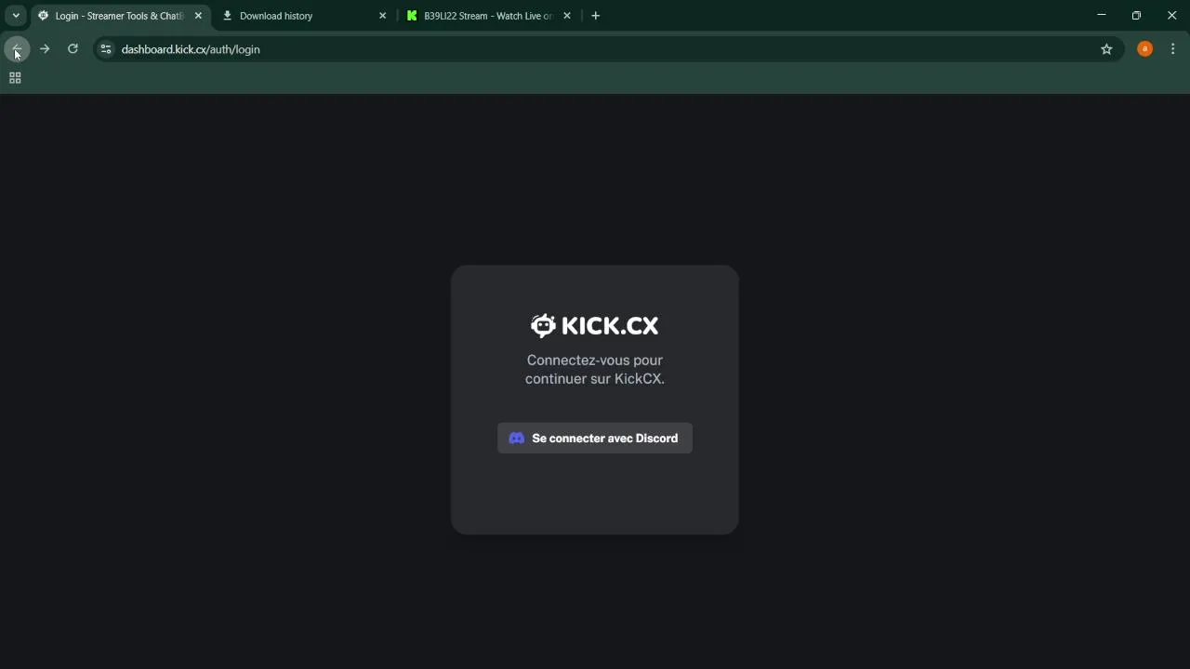Expand the tab search dropdown
This screenshot has height=669, width=1190.
click(x=16, y=16)
